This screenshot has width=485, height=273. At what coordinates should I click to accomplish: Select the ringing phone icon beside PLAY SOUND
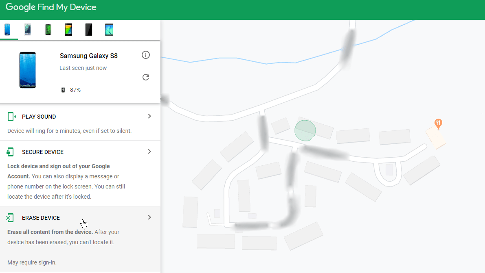11,116
